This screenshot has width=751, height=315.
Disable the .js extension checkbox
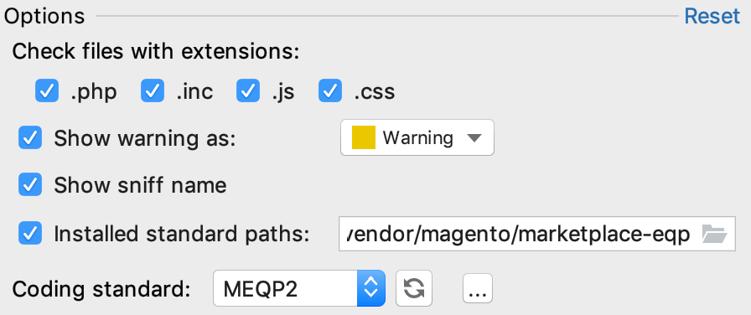click(248, 91)
